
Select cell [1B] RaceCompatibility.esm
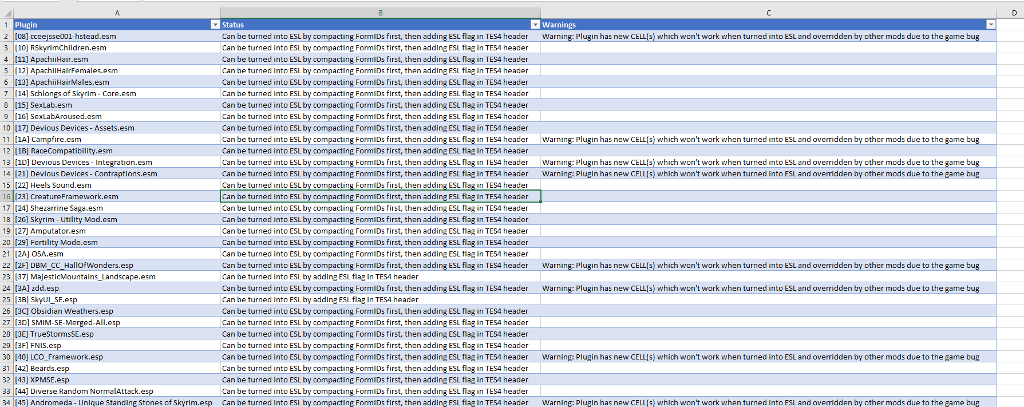117,151
